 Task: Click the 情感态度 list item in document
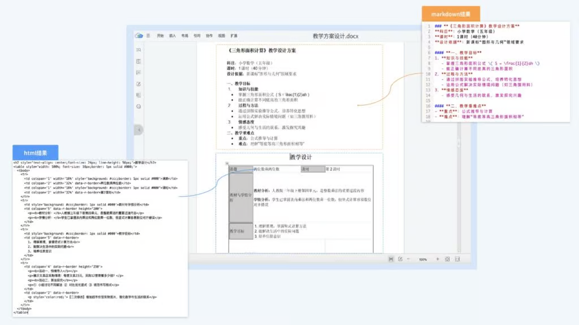pyautogui.click(x=246, y=122)
